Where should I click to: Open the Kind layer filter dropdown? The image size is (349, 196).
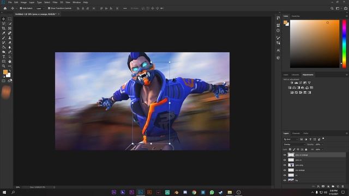(x=291, y=139)
